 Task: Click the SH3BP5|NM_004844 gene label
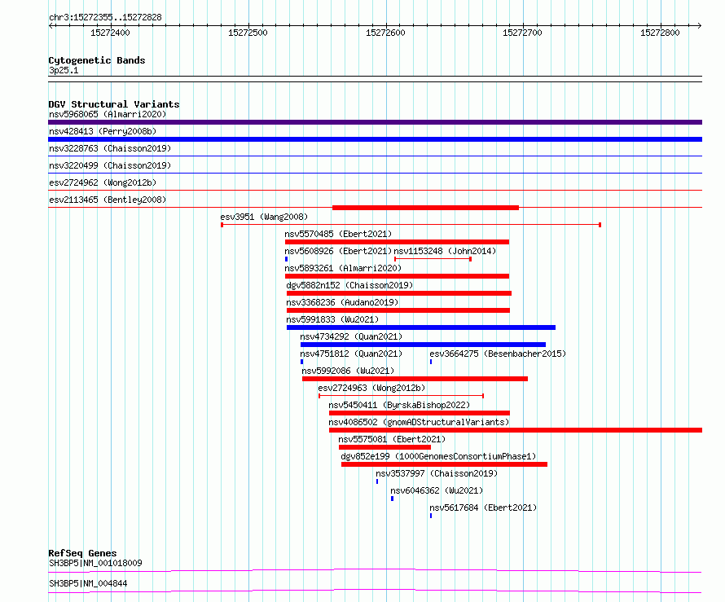[88, 583]
